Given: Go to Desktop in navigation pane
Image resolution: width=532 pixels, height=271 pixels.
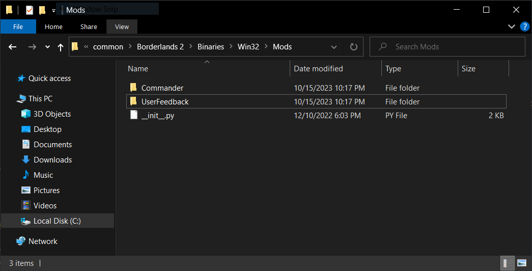Looking at the screenshot, I should pos(47,129).
